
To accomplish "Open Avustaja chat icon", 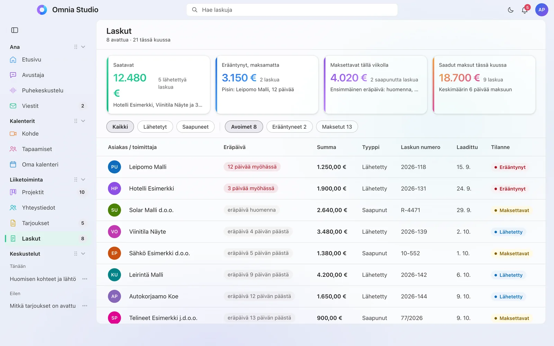I will [x=13, y=75].
